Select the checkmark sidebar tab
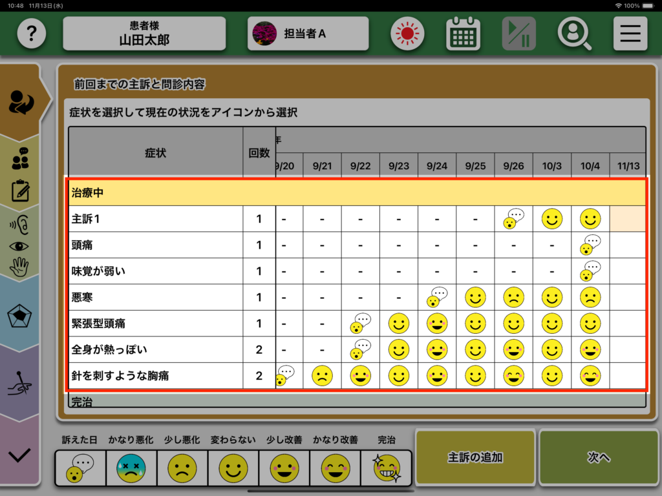The width and height of the screenshot is (662, 496). [x=21, y=455]
